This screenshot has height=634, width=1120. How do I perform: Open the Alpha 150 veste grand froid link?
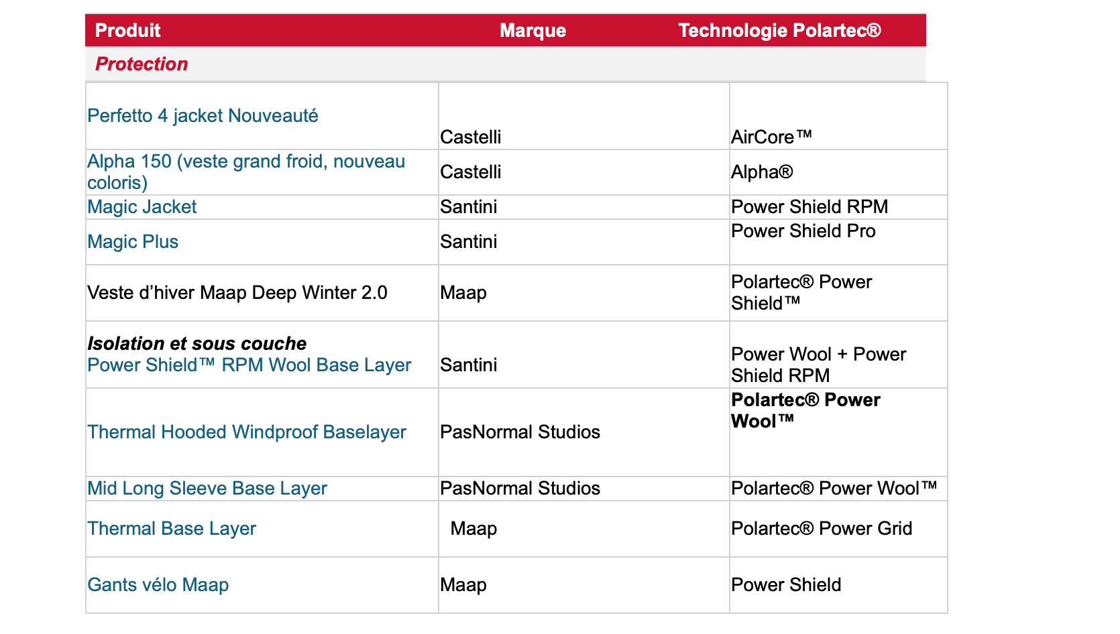tap(246, 172)
